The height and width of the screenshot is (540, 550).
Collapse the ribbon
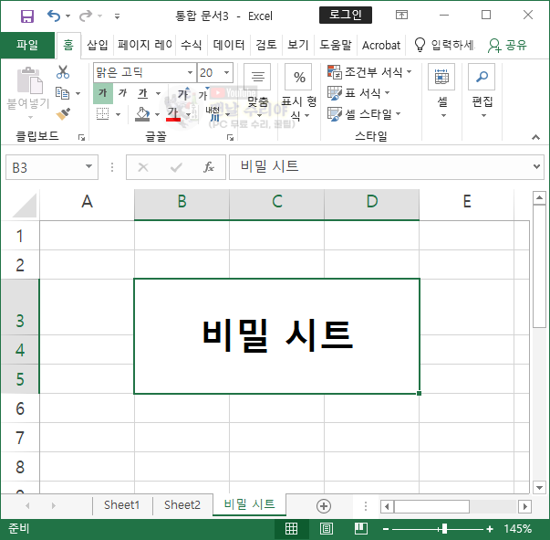click(x=535, y=137)
